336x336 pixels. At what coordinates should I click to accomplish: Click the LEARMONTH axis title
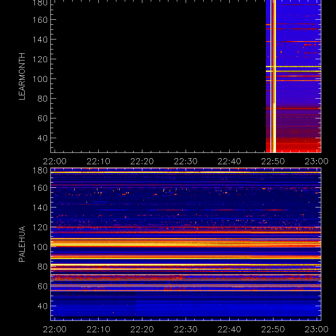click(22, 76)
